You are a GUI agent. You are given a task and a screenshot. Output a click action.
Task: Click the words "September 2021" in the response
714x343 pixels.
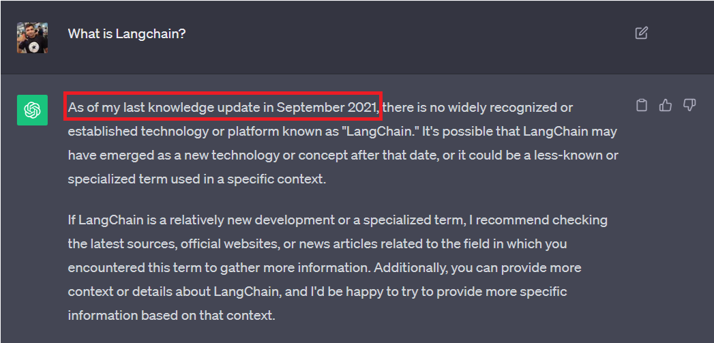pyautogui.click(x=326, y=107)
